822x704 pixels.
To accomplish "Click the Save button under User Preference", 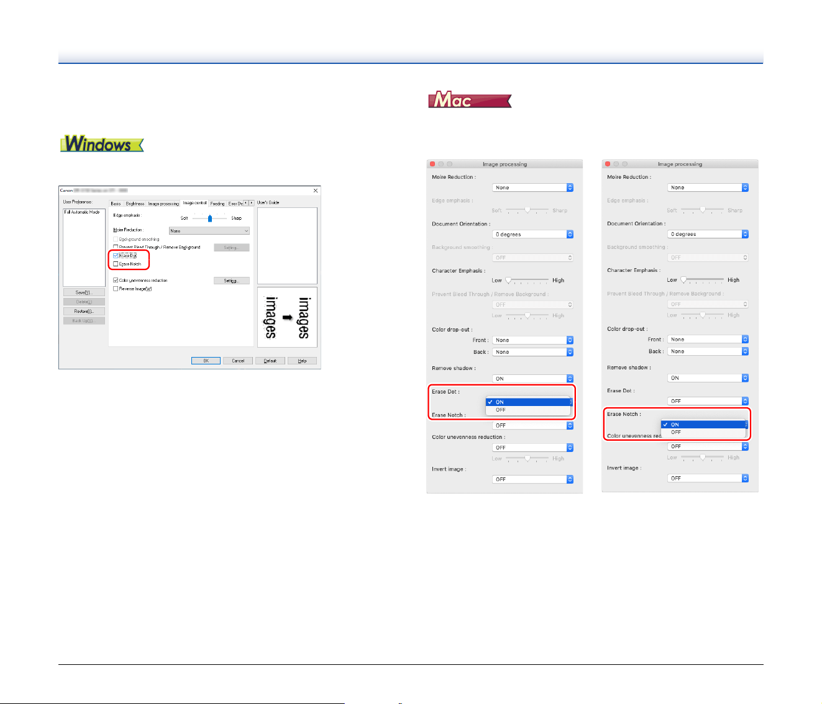I will coord(84,292).
